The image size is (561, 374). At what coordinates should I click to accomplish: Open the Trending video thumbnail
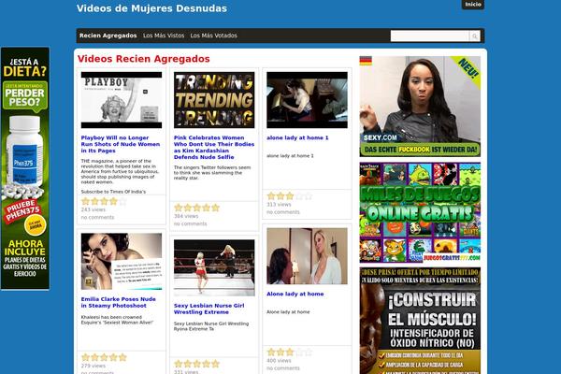coord(214,100)
